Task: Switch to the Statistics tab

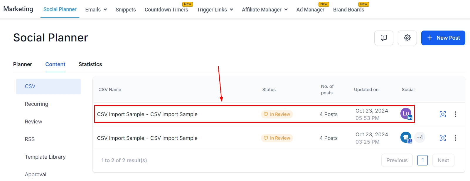Action: pyautogui.click(x=90, y=64)
